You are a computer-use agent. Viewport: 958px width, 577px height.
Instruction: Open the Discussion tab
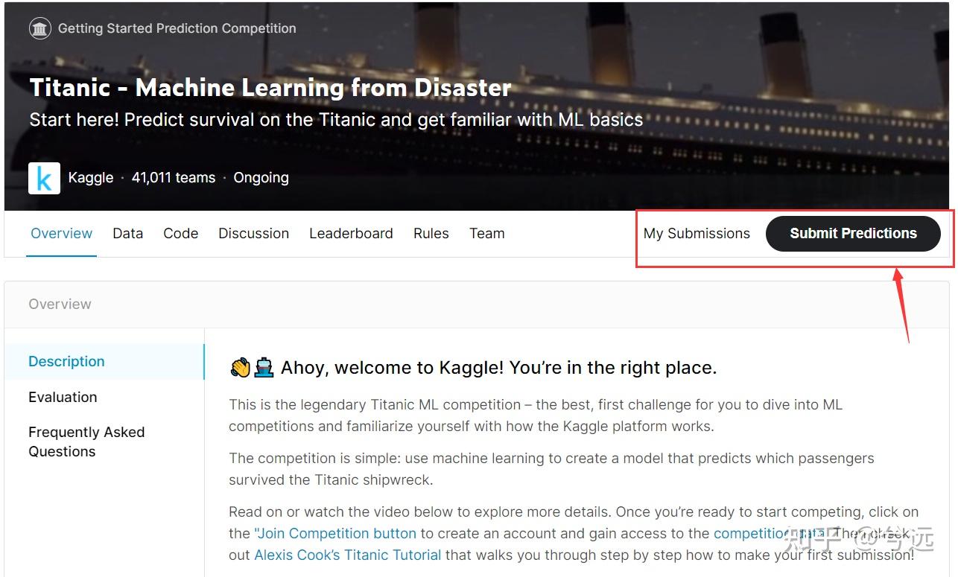coord(253,233)
